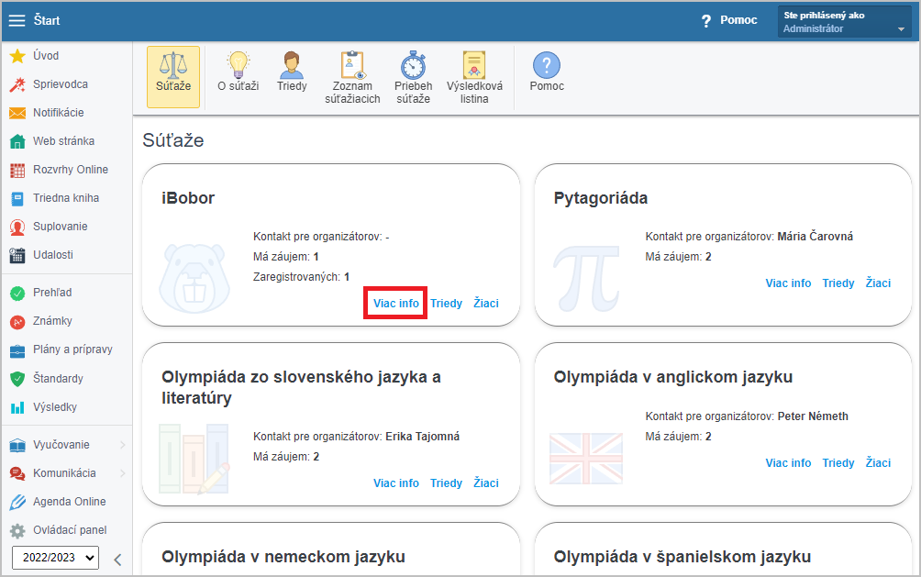The height and width of the screenshot is (577, 921).
Task: Go to Rozvrhy Online menu item
Action: pos(71,170)
